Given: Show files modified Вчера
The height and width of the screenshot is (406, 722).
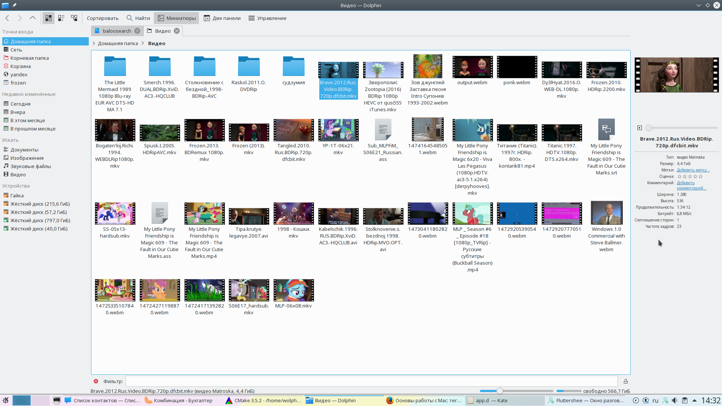Looking at the screenshot, I should click(18, 112).
